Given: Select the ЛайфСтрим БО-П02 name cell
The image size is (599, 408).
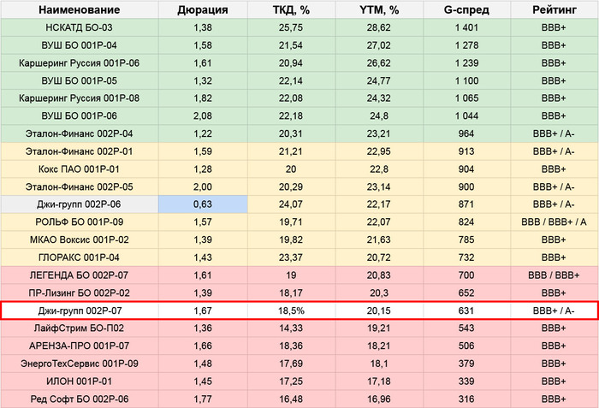Looking at the screenshot, I should coord(80,328).
